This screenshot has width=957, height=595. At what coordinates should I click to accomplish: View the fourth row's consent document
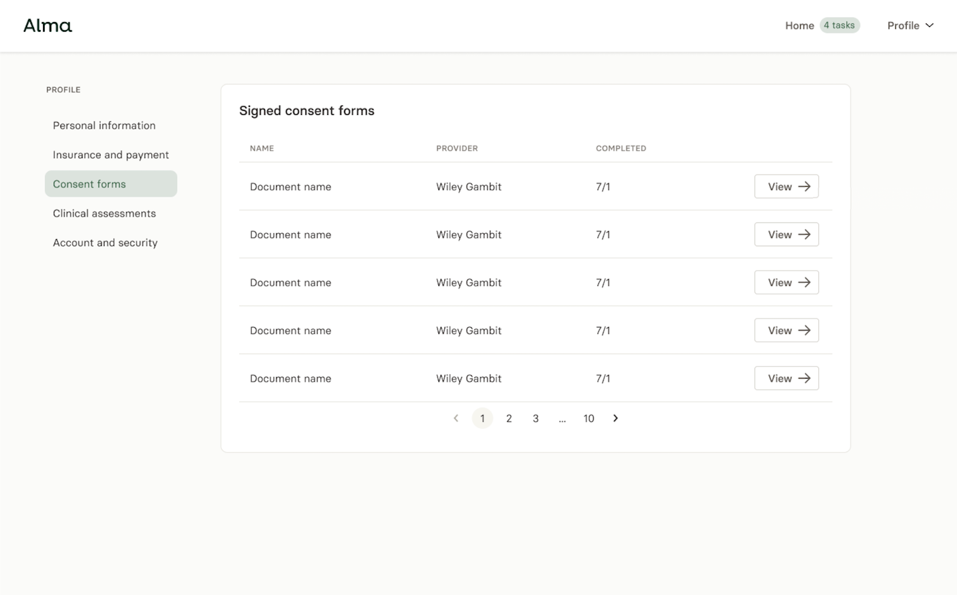click(x=786, y=330)
